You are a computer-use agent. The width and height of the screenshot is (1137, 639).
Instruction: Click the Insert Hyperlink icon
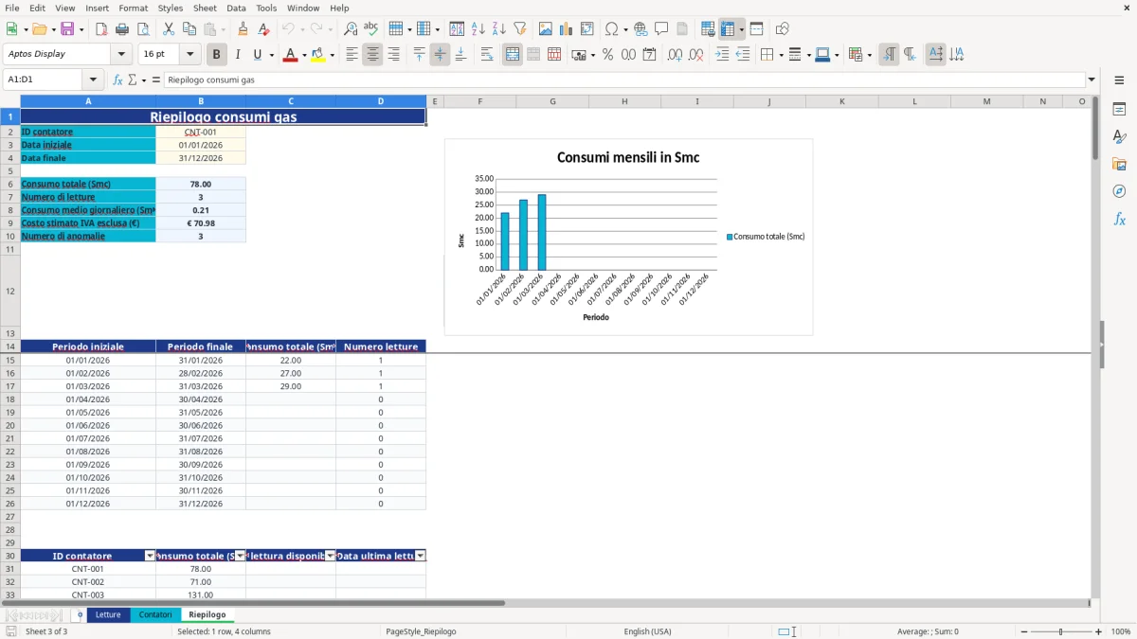641,29
